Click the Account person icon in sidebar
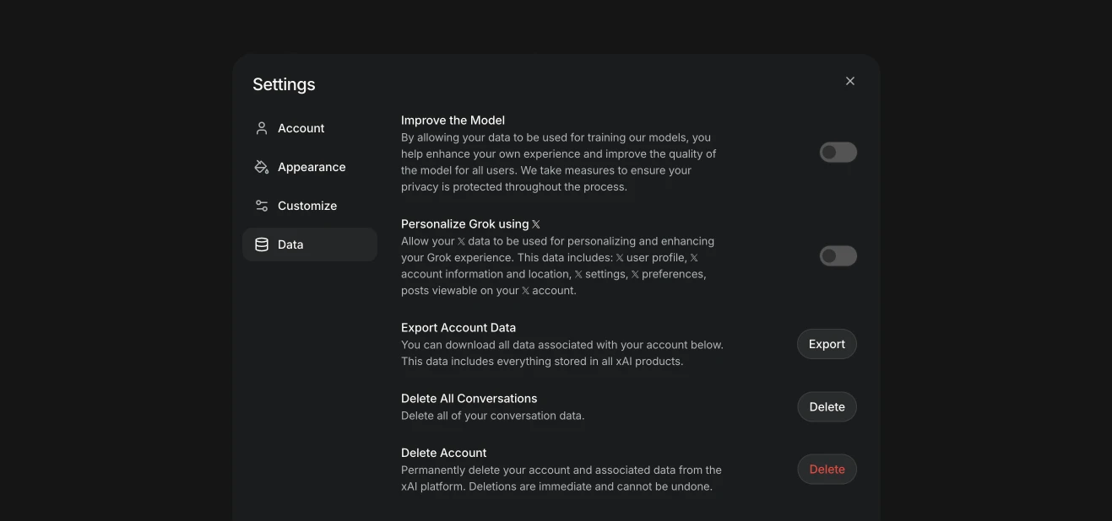 [x=261, y=127]
